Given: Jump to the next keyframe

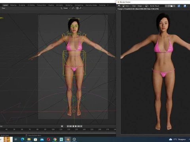Looking at the screenshot, I should (78, 126).
